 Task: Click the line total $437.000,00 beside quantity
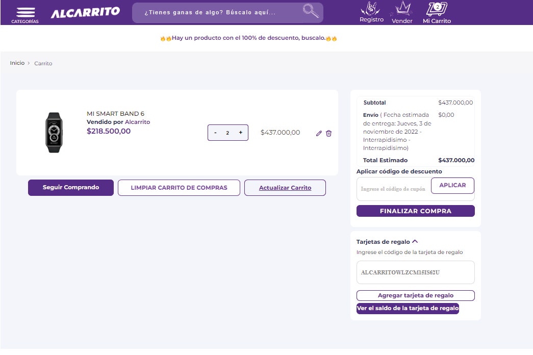tap(280, 133)
